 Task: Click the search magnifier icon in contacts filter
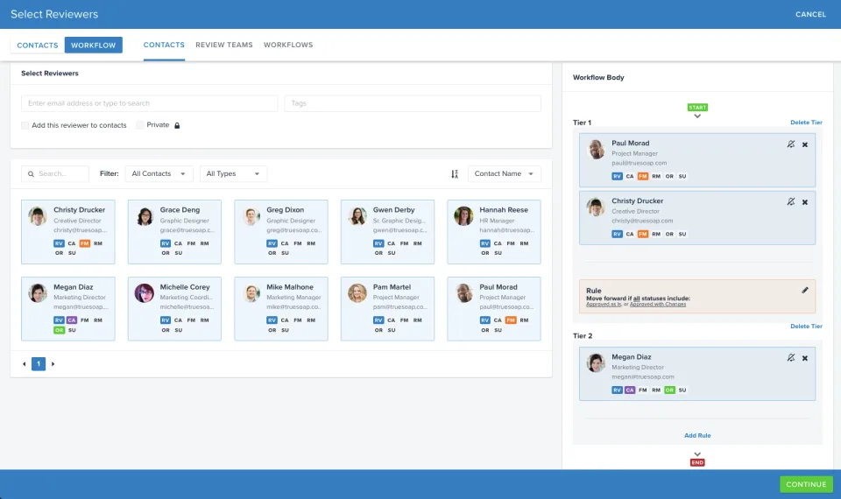tap(32, 173)
